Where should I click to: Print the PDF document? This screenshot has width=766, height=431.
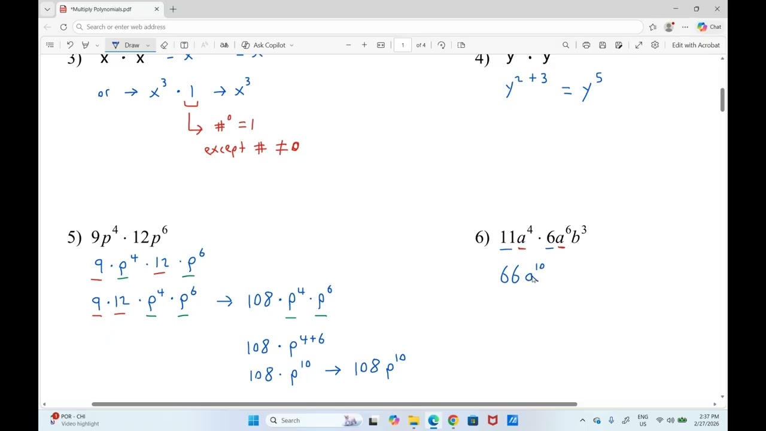pos(586,45)
